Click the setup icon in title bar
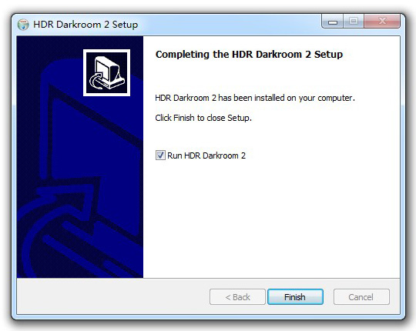The height and width of the screenshot is (331, 416). point(23,25)
